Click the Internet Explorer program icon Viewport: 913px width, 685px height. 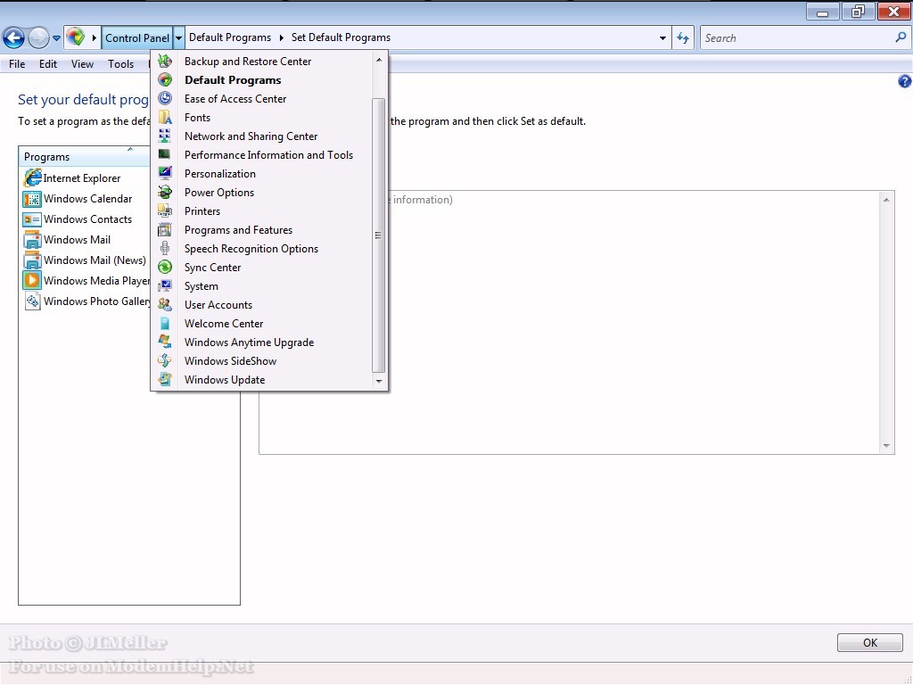pos(32,177)
